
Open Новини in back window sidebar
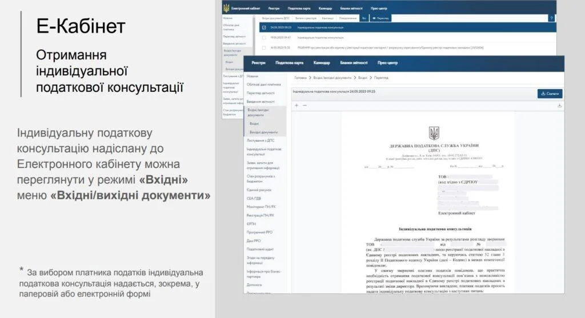click(x=227, y=18)
